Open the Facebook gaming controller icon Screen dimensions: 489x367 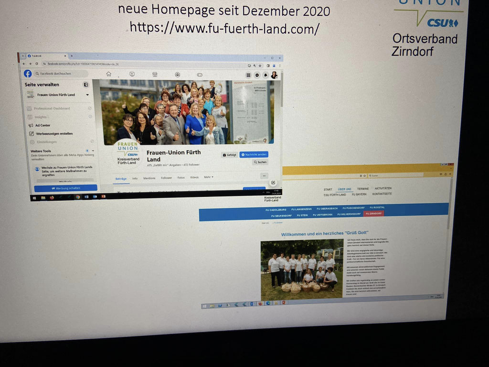[200, 75]
